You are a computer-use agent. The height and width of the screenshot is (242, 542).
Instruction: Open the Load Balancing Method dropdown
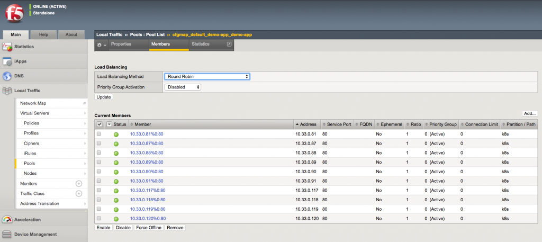[207, 76]
